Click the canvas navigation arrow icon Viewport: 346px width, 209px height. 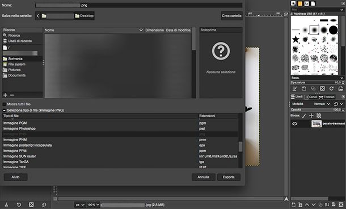click(286, 199)
